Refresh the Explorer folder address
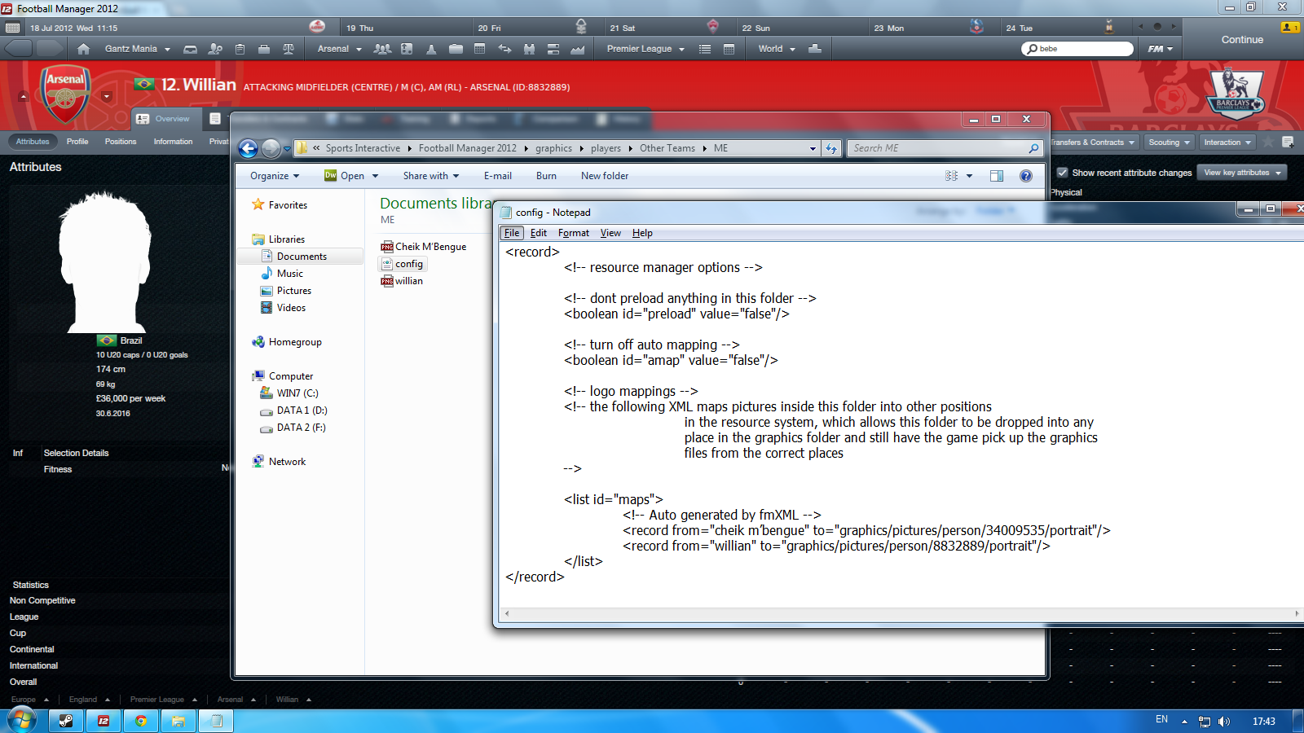The height and width of the screenshot is (733, 1304). pos(831,148)
